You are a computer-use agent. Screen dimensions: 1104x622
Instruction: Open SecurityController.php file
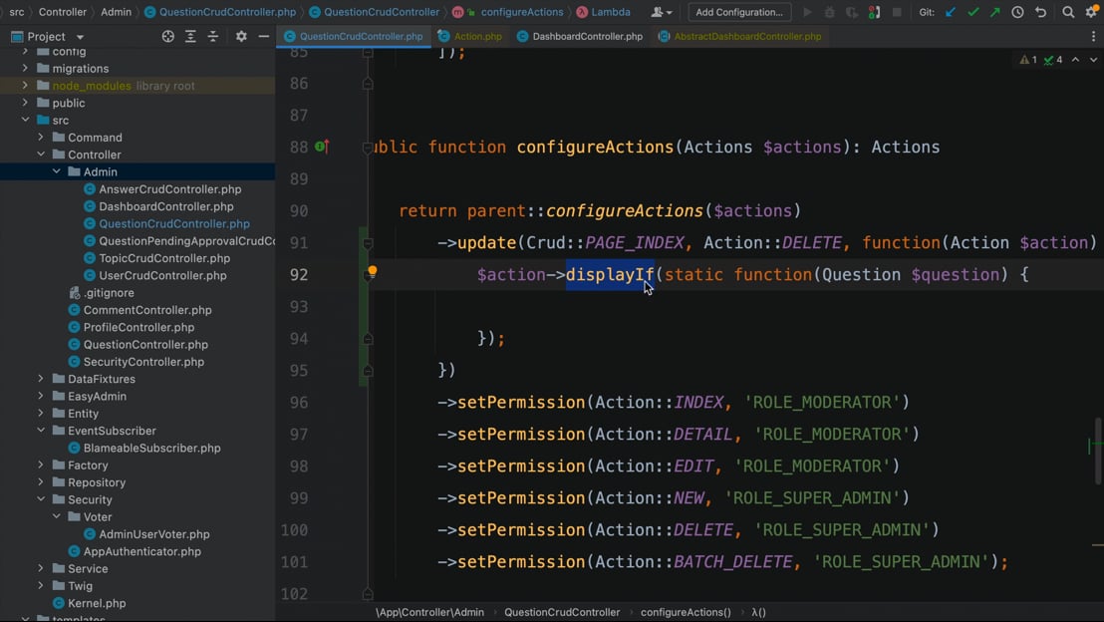pyautogui.click(x=143, y=362)
